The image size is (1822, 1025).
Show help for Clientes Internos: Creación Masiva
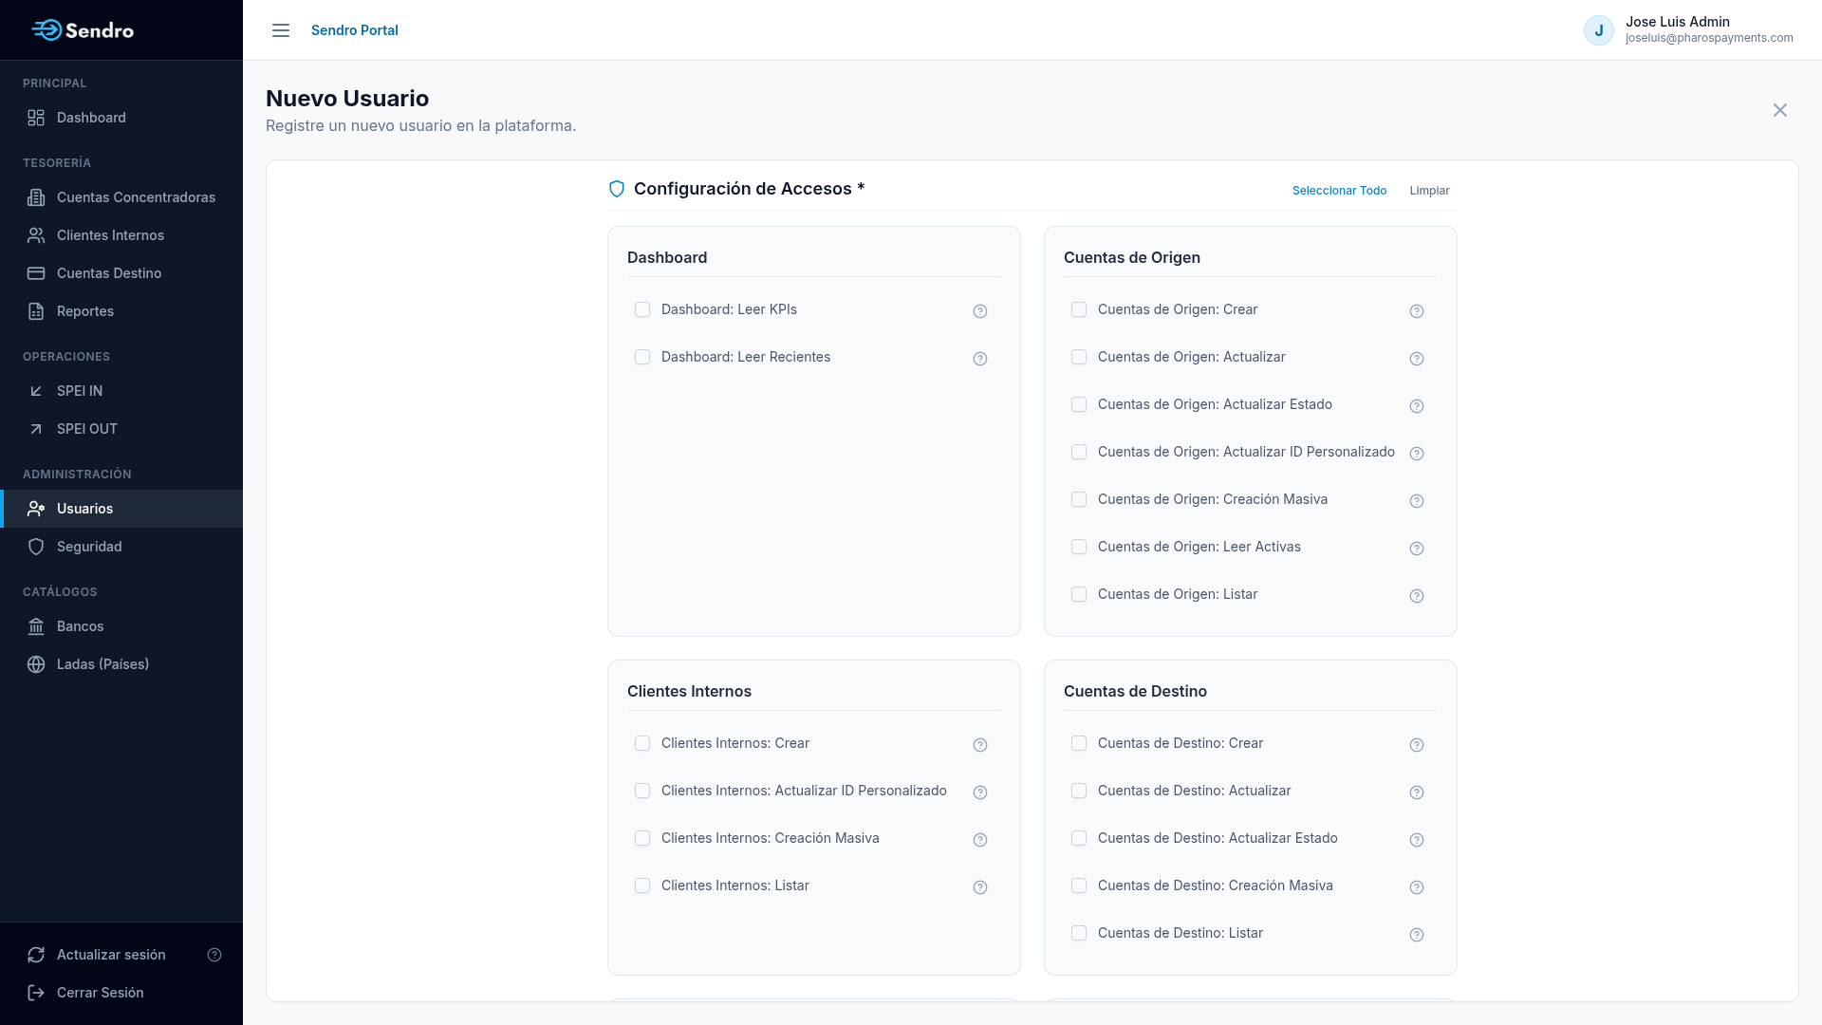pyautogui.click(x=980, y=840)
